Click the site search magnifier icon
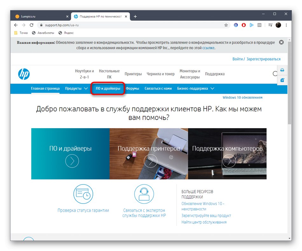 pos(275,74)
